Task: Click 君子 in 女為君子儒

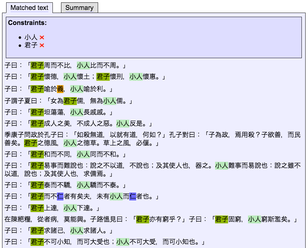Action: pos(70,102)
